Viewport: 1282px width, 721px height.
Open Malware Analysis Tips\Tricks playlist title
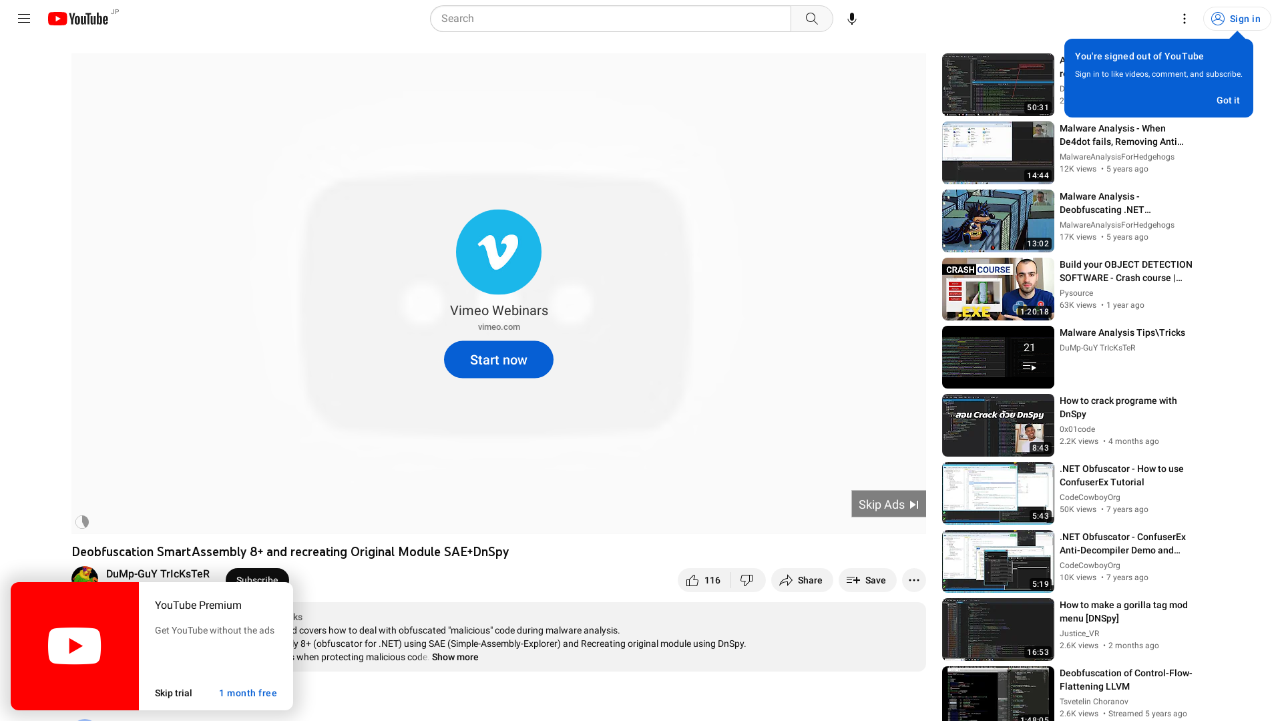(x=1122, y=332)
